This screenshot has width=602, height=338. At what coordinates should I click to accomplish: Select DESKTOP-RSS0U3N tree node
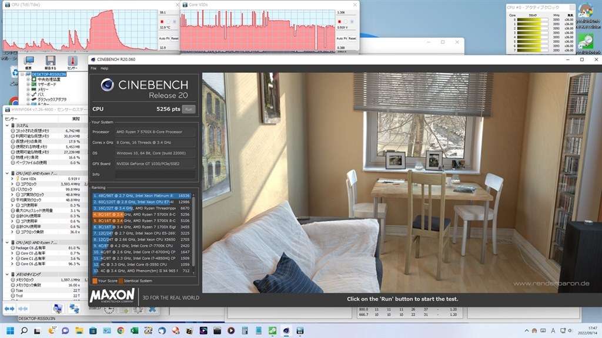coord(49,75)
